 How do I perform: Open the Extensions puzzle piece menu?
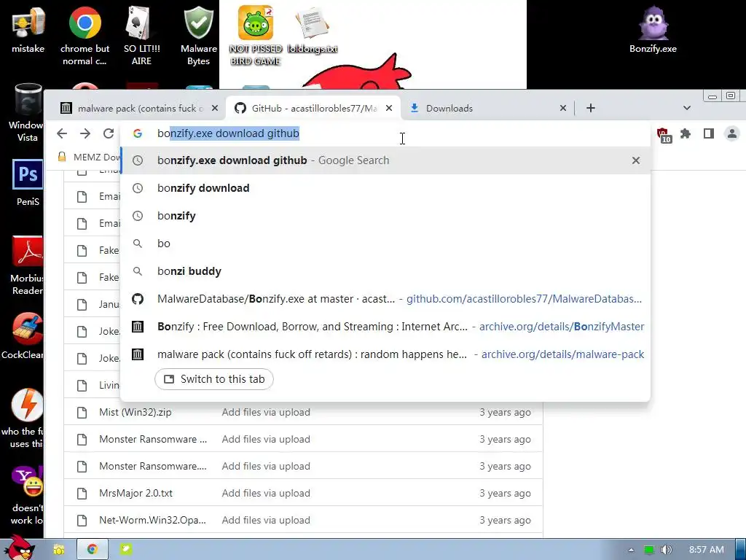coord(686,133)
